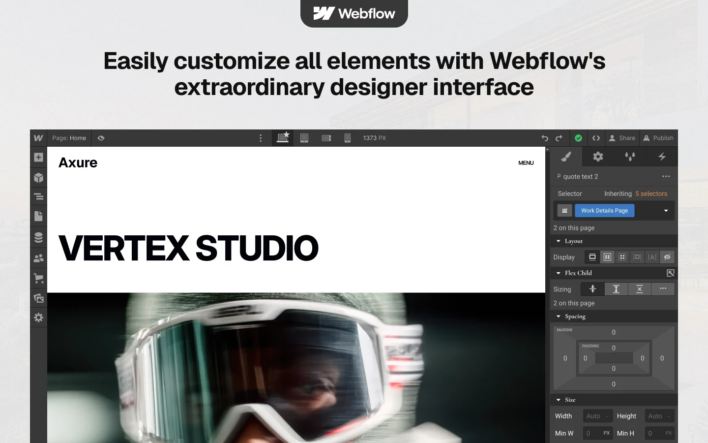Click the Page: Home selector
This screenshot has height=443, width=708.
[x=69, y=138]
